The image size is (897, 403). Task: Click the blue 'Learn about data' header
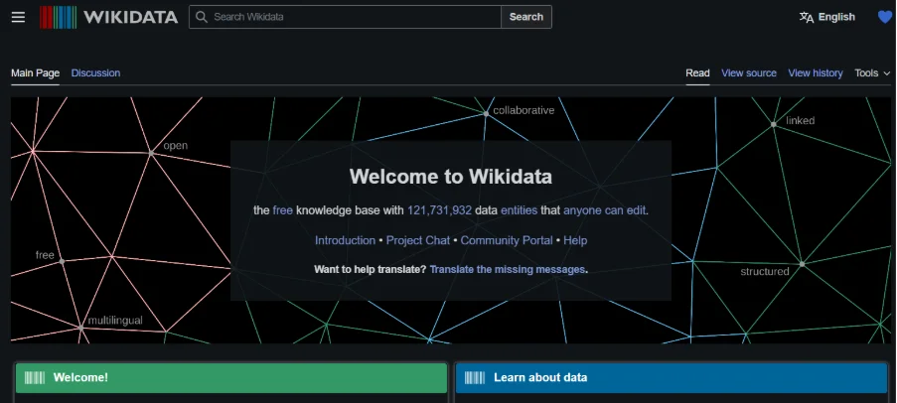[x=672, y=378]
